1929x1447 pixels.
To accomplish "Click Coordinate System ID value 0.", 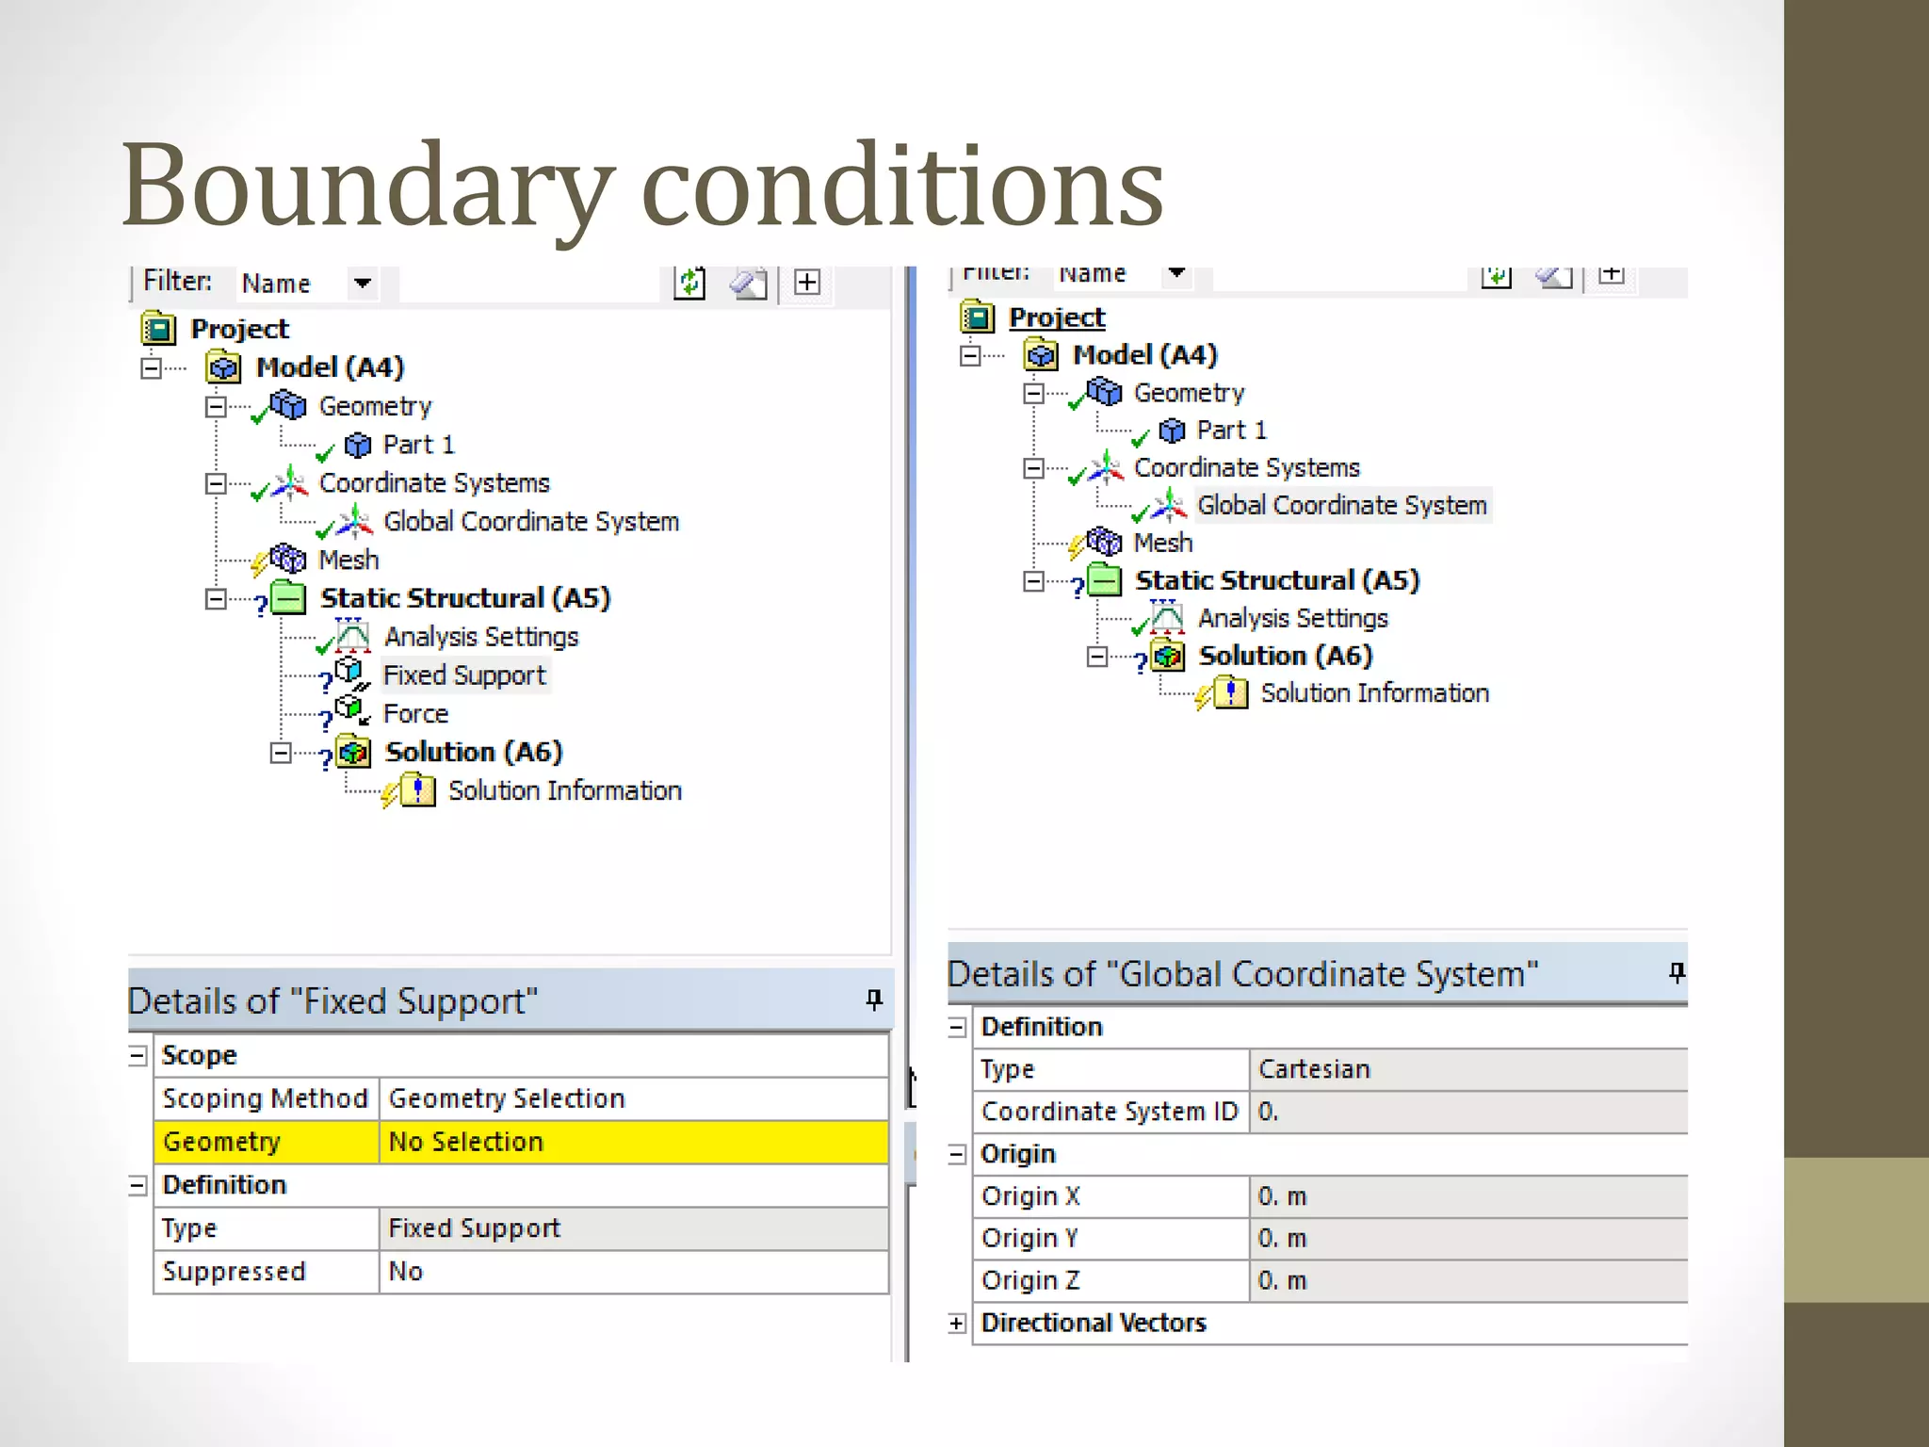I will (1468, 1112).
